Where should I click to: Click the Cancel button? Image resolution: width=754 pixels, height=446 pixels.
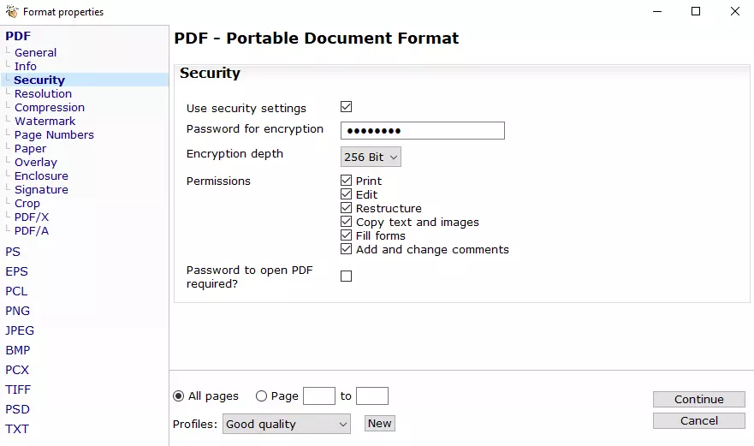pos(698,420)
